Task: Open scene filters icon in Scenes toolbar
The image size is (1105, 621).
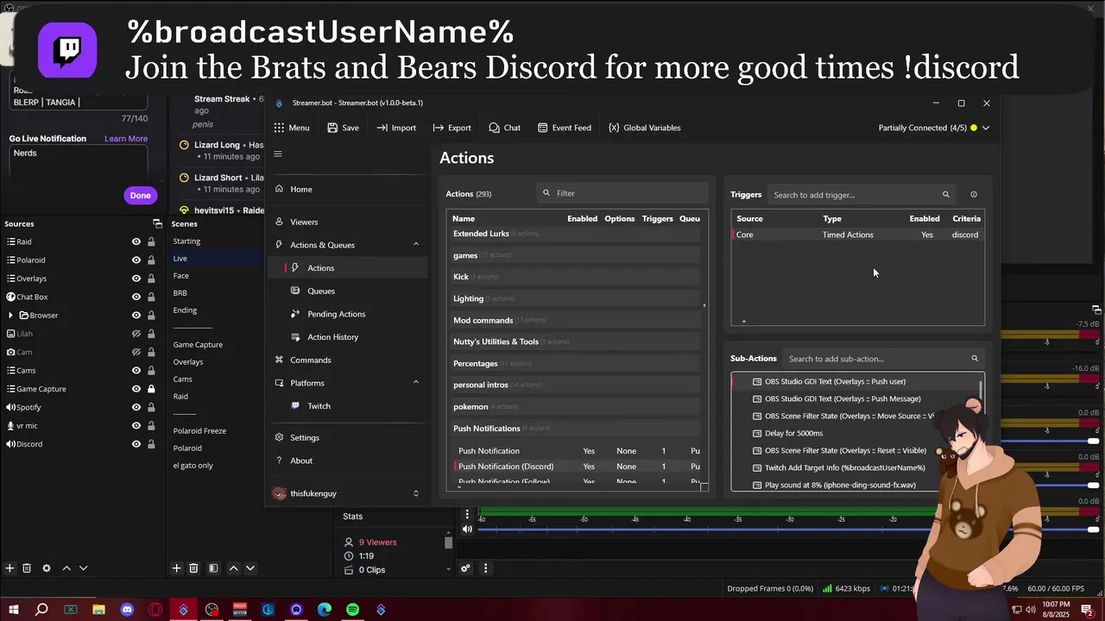Action: click(213, 568)
